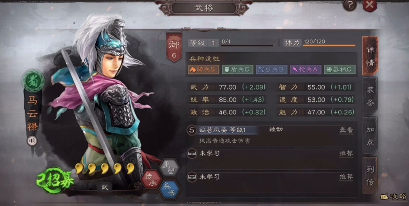This screenshot has width=409, height=206.
Task: Select the 枪兵A troop aptitude badge
Action: (306, 70)
